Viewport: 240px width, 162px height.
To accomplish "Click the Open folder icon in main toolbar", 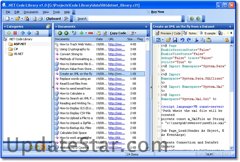I will coord(18,19).
